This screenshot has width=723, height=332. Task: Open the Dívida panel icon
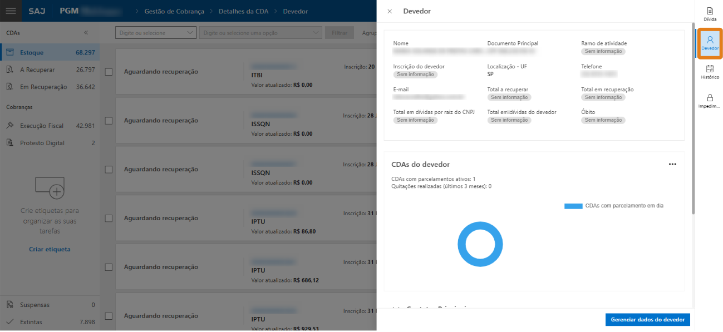(710, 14)
